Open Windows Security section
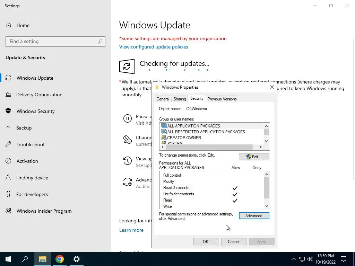Screen dimensions: 355x266 [x=35, y=111]
